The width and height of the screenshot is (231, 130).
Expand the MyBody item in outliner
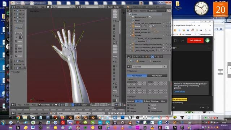coord(130,35)
